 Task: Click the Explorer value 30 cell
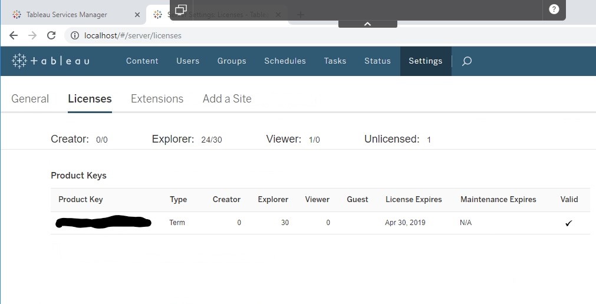(285, 223)
